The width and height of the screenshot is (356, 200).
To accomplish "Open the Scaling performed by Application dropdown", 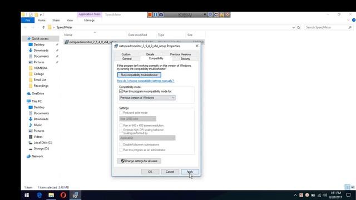I will (147, 138).
